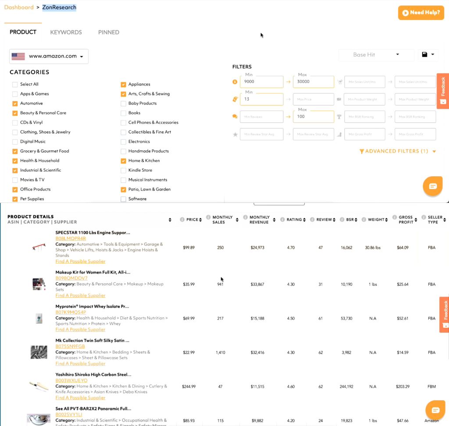The image size is (449, 426).
Task: Click the info icon beside RATING header
Action: [282, 220]
